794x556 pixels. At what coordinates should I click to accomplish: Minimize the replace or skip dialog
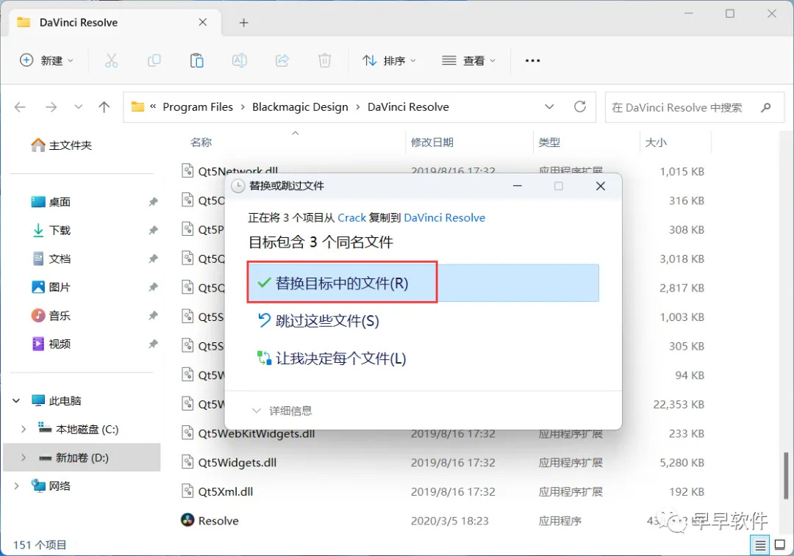click(x=517, y=186)
